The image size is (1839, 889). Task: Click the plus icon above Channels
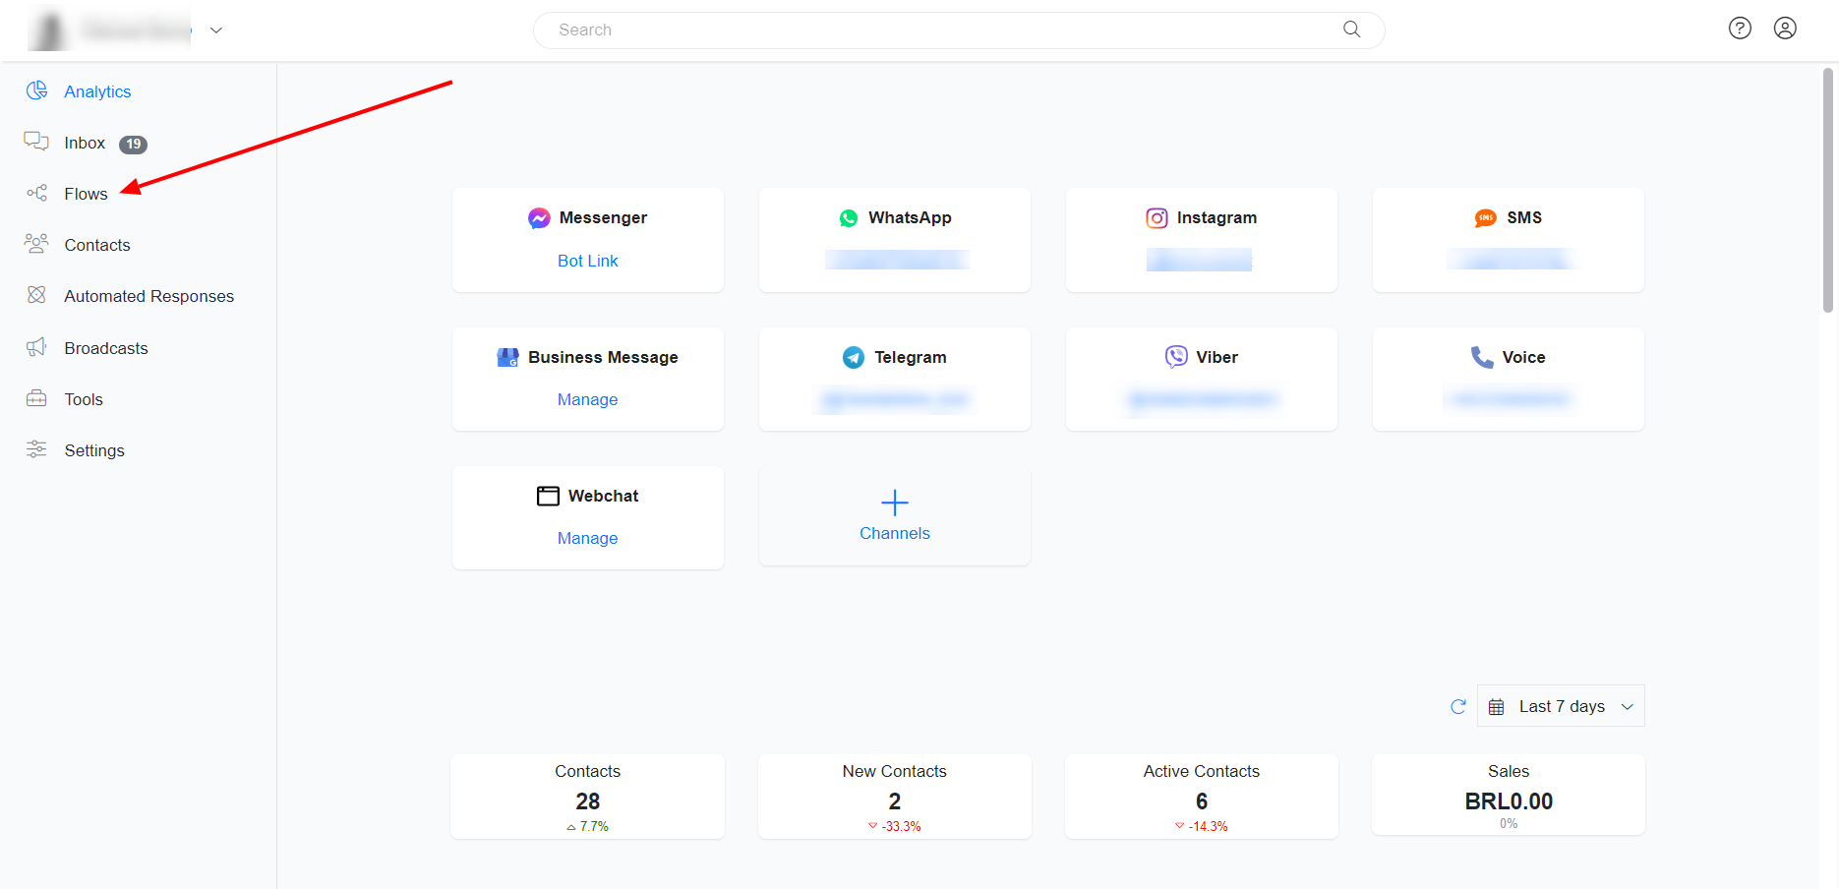[x=895, y=503]
